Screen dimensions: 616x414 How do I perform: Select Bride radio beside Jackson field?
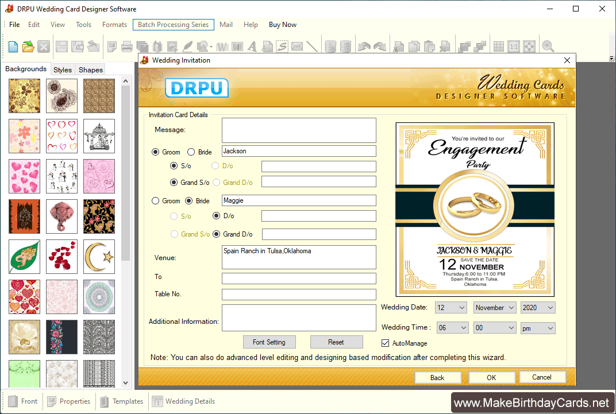[x=191, y=152]
